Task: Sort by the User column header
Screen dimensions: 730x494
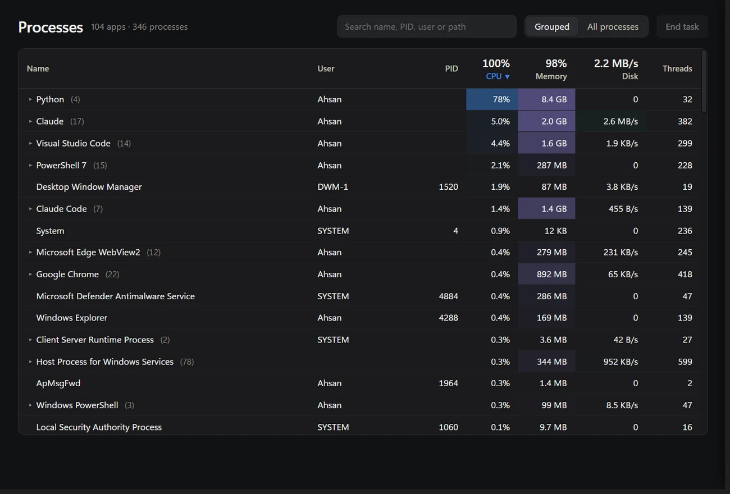Action: pyautogui.click(x=326, y=68)
